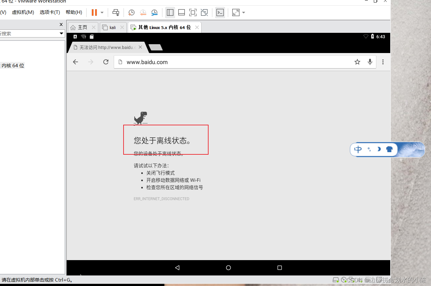Open the browser three-dot menu
The width and height of the screenshot is (431, 286).
click(x=383, y=62)
